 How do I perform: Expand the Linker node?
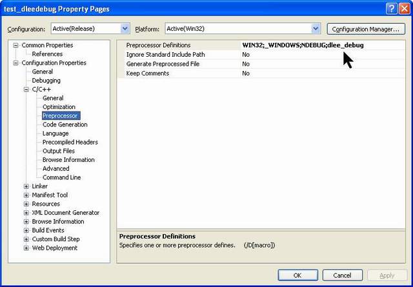click(26, 186)
